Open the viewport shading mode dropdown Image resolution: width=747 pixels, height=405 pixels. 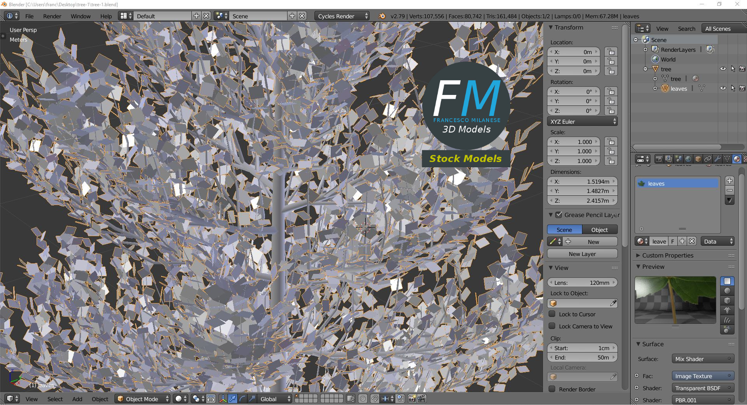(181, 399)
